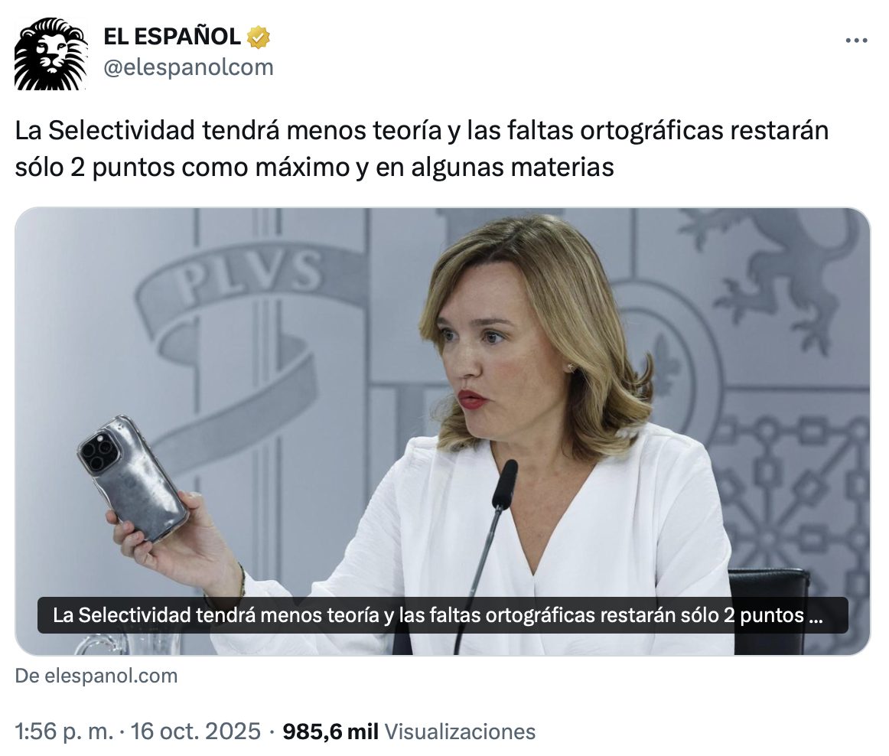This screenshot has width=889, height=756.
Task: Click the gold verified badge
Action: tap(259, 37)
